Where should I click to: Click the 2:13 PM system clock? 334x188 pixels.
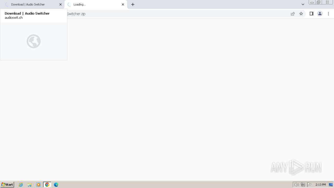[x=320, y=185]
